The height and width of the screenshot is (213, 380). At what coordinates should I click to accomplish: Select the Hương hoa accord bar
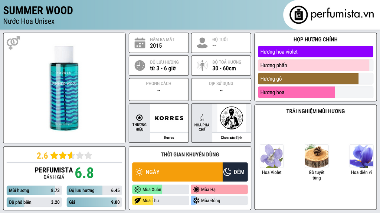click(315, 92)
